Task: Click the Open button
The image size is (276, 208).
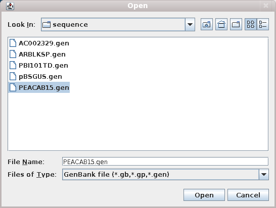Action: pyautogui.click(x=204, y=195)
